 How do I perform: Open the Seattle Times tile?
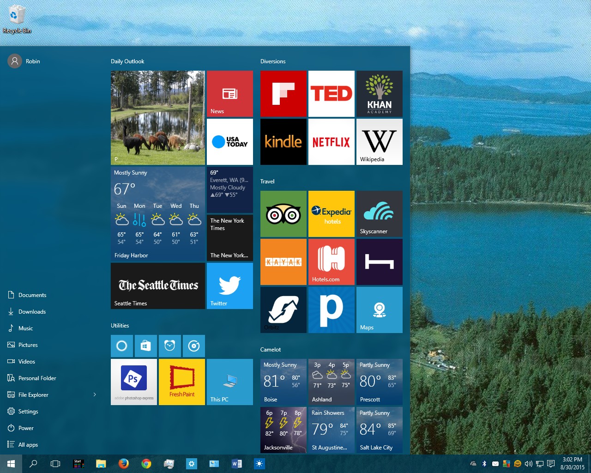click(x=158, y=286)
